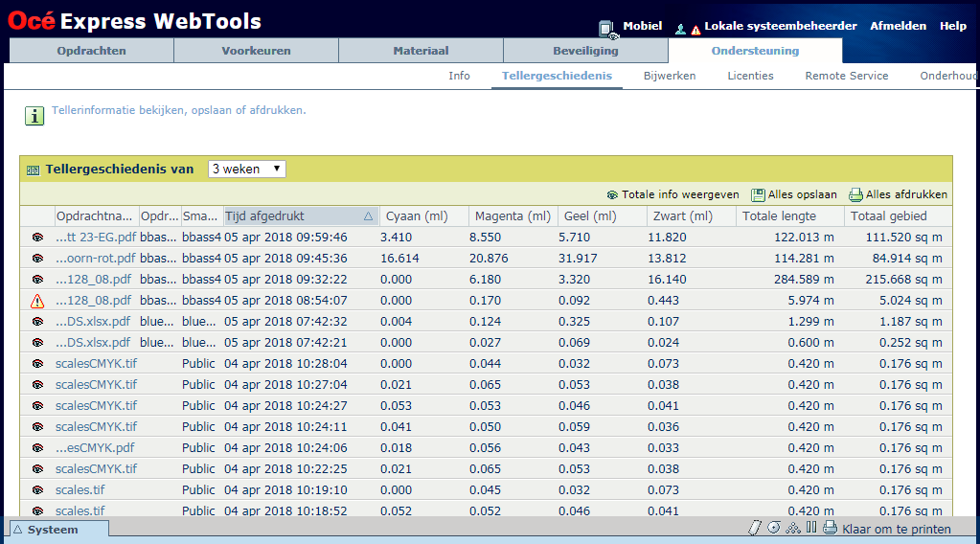
Task: Open the Beveiliging tab
Action: pyautogui.click(x=585, y=51)
